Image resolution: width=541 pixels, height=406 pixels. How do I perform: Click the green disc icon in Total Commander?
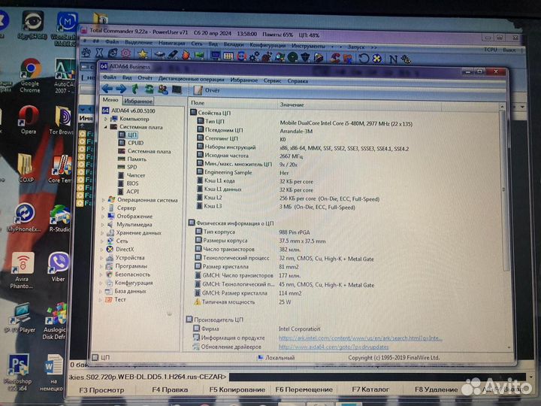coord(292,57)
